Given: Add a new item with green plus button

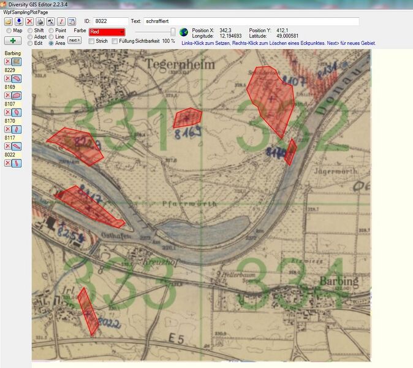Looking at the screenshot, I should [13, 40].
